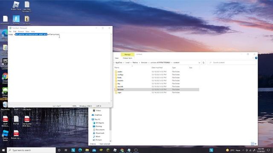Open the Explorer help question mark icon
Viewport: 273px width, 153px height.
(256, 58)
